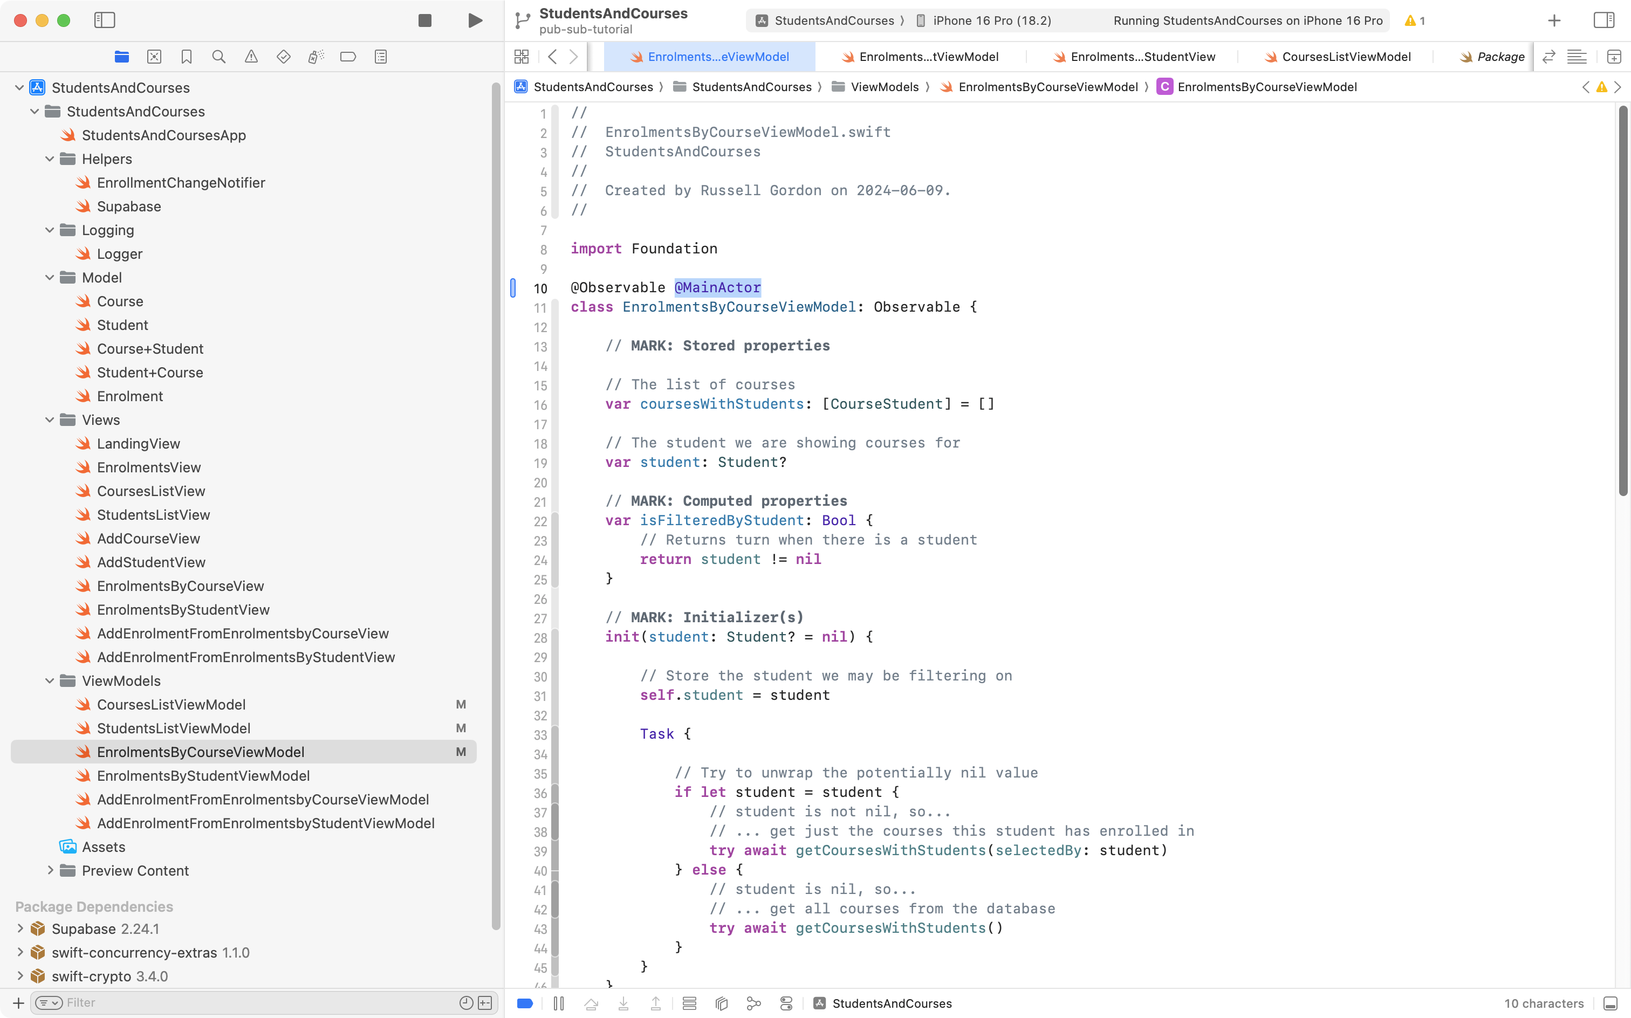The image size is (1631, 1018).
Task: Click the navigator Filter field
Action: [x=256, y=1002]
